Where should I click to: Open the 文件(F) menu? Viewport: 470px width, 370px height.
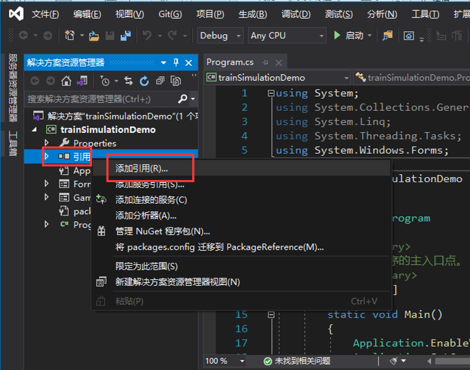tap(45, 14)
